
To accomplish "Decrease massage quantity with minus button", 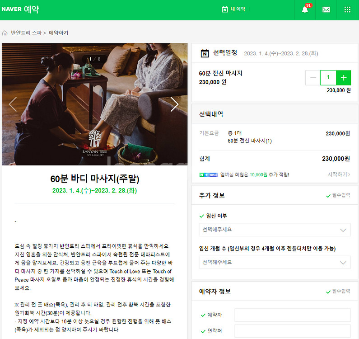I will pos(313,78).
